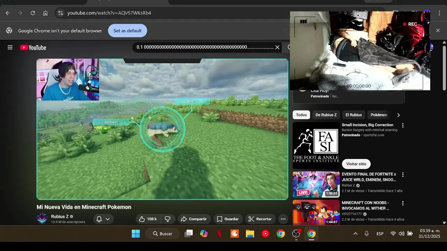Dismiss the default browser notification bar

438,31
